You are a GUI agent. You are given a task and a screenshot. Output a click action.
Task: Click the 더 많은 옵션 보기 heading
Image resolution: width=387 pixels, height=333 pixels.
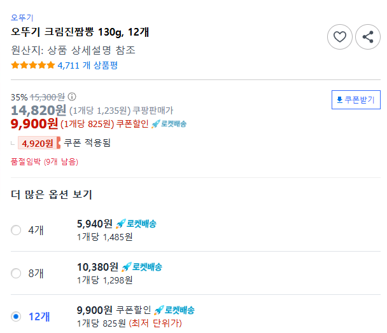(52, 194)
